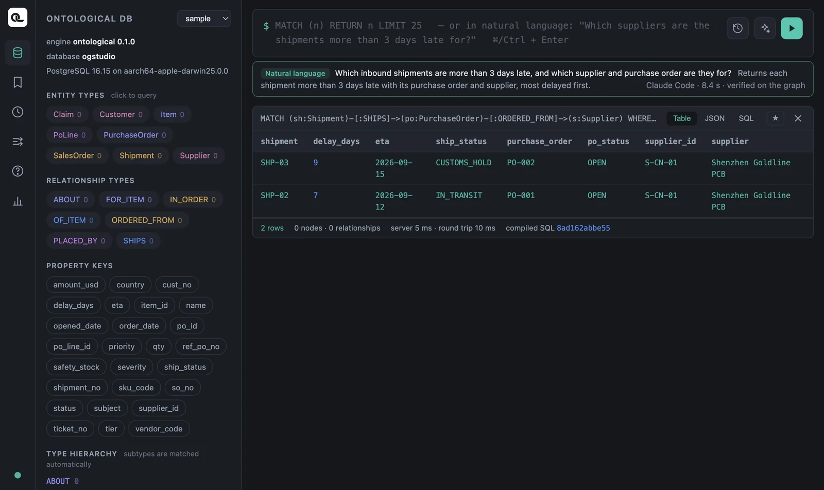Click the delay_days property key

point(74,305)
